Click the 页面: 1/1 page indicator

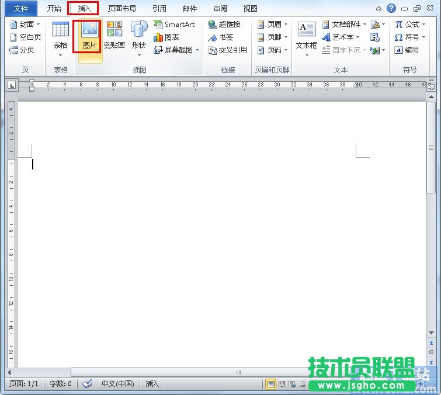23,384
